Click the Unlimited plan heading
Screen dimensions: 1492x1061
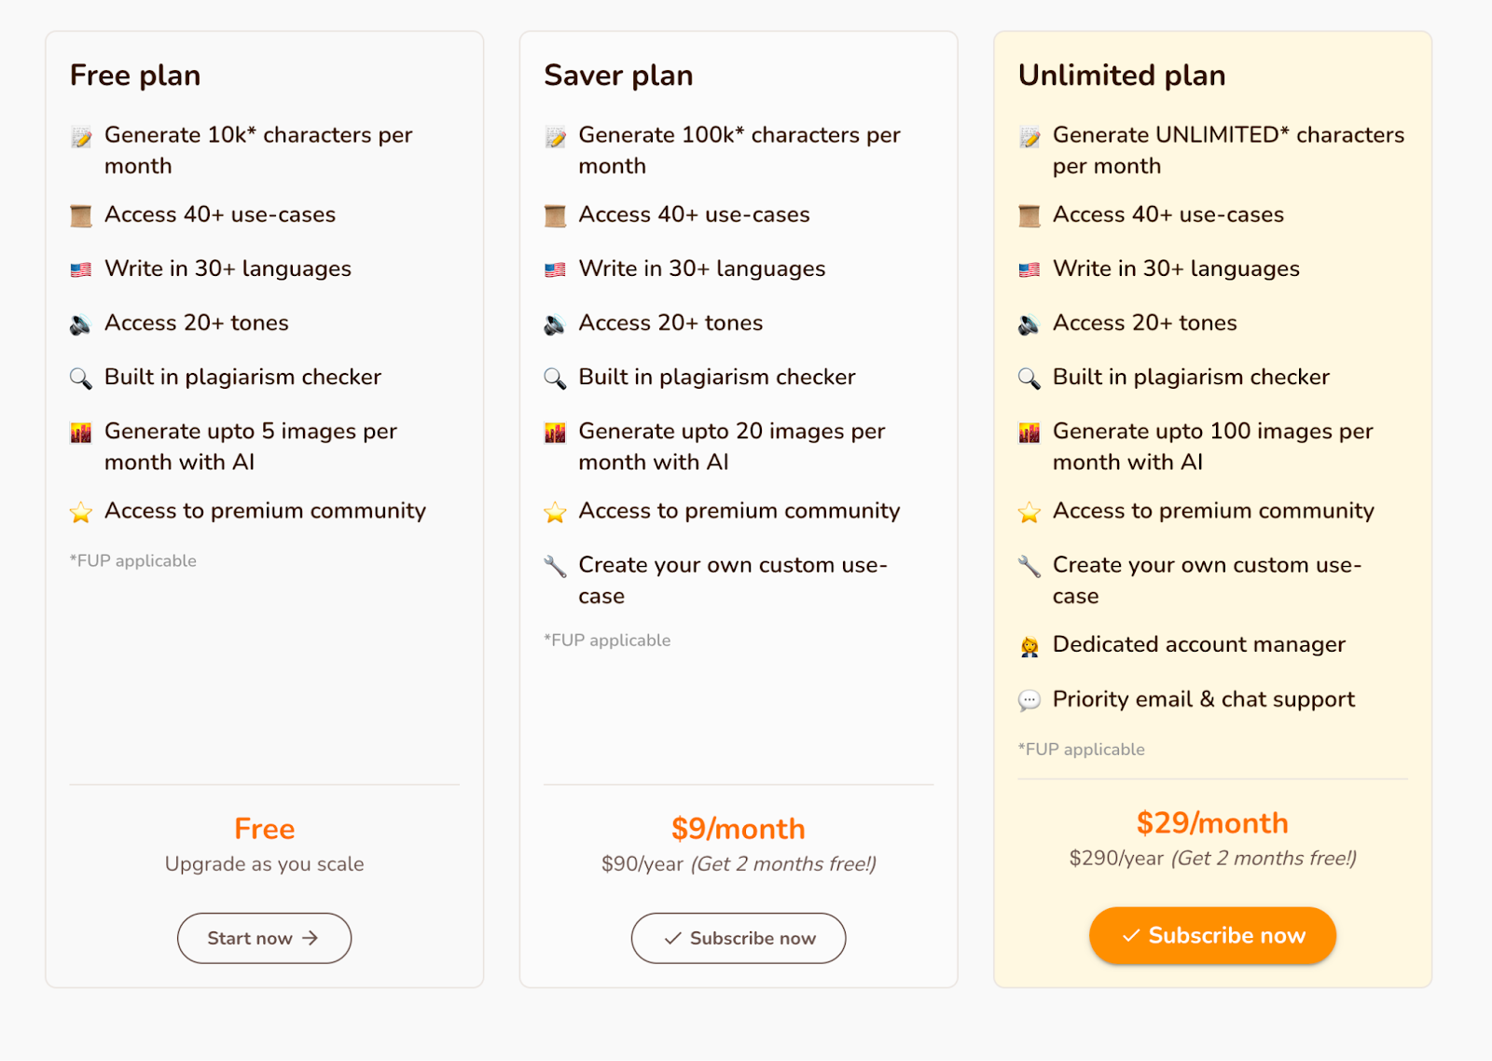(x=1122, y=76)
